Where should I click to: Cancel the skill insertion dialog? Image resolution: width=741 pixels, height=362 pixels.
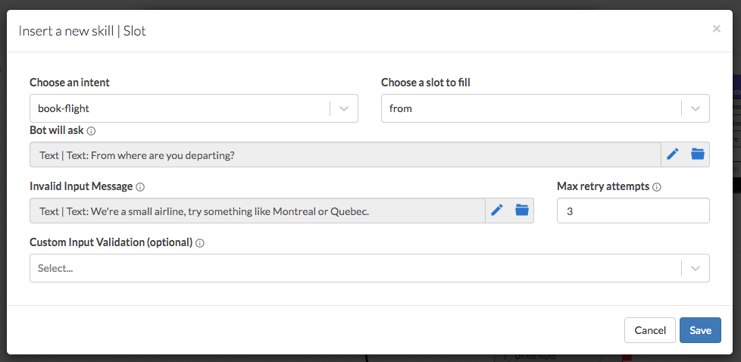click(649, 330)
